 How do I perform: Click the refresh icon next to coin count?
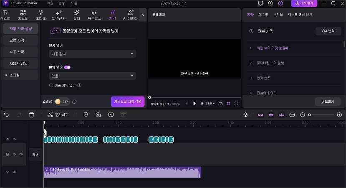coord(74,102)
